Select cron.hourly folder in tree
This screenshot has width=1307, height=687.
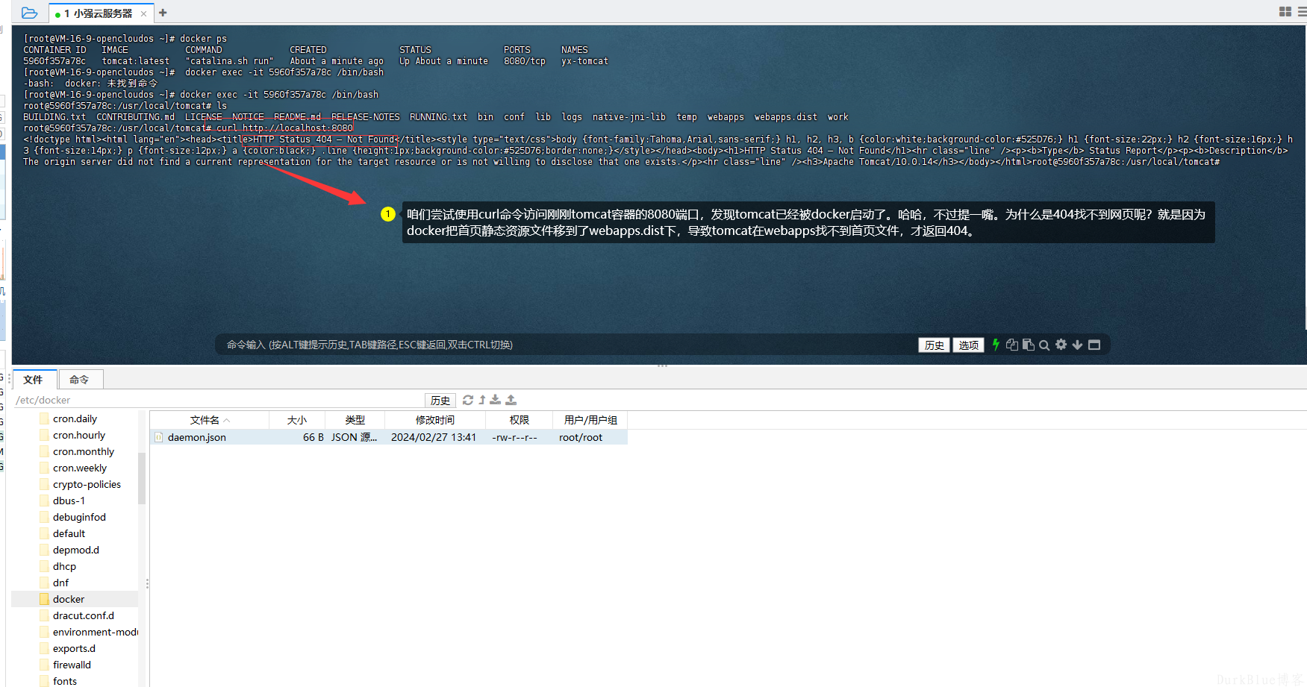pyautogui.click(x=79, y=435)
